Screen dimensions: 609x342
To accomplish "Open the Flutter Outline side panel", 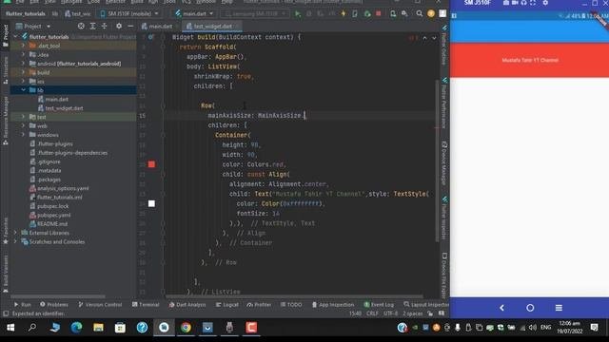I will pyautogui.click(x=444, y=46).
